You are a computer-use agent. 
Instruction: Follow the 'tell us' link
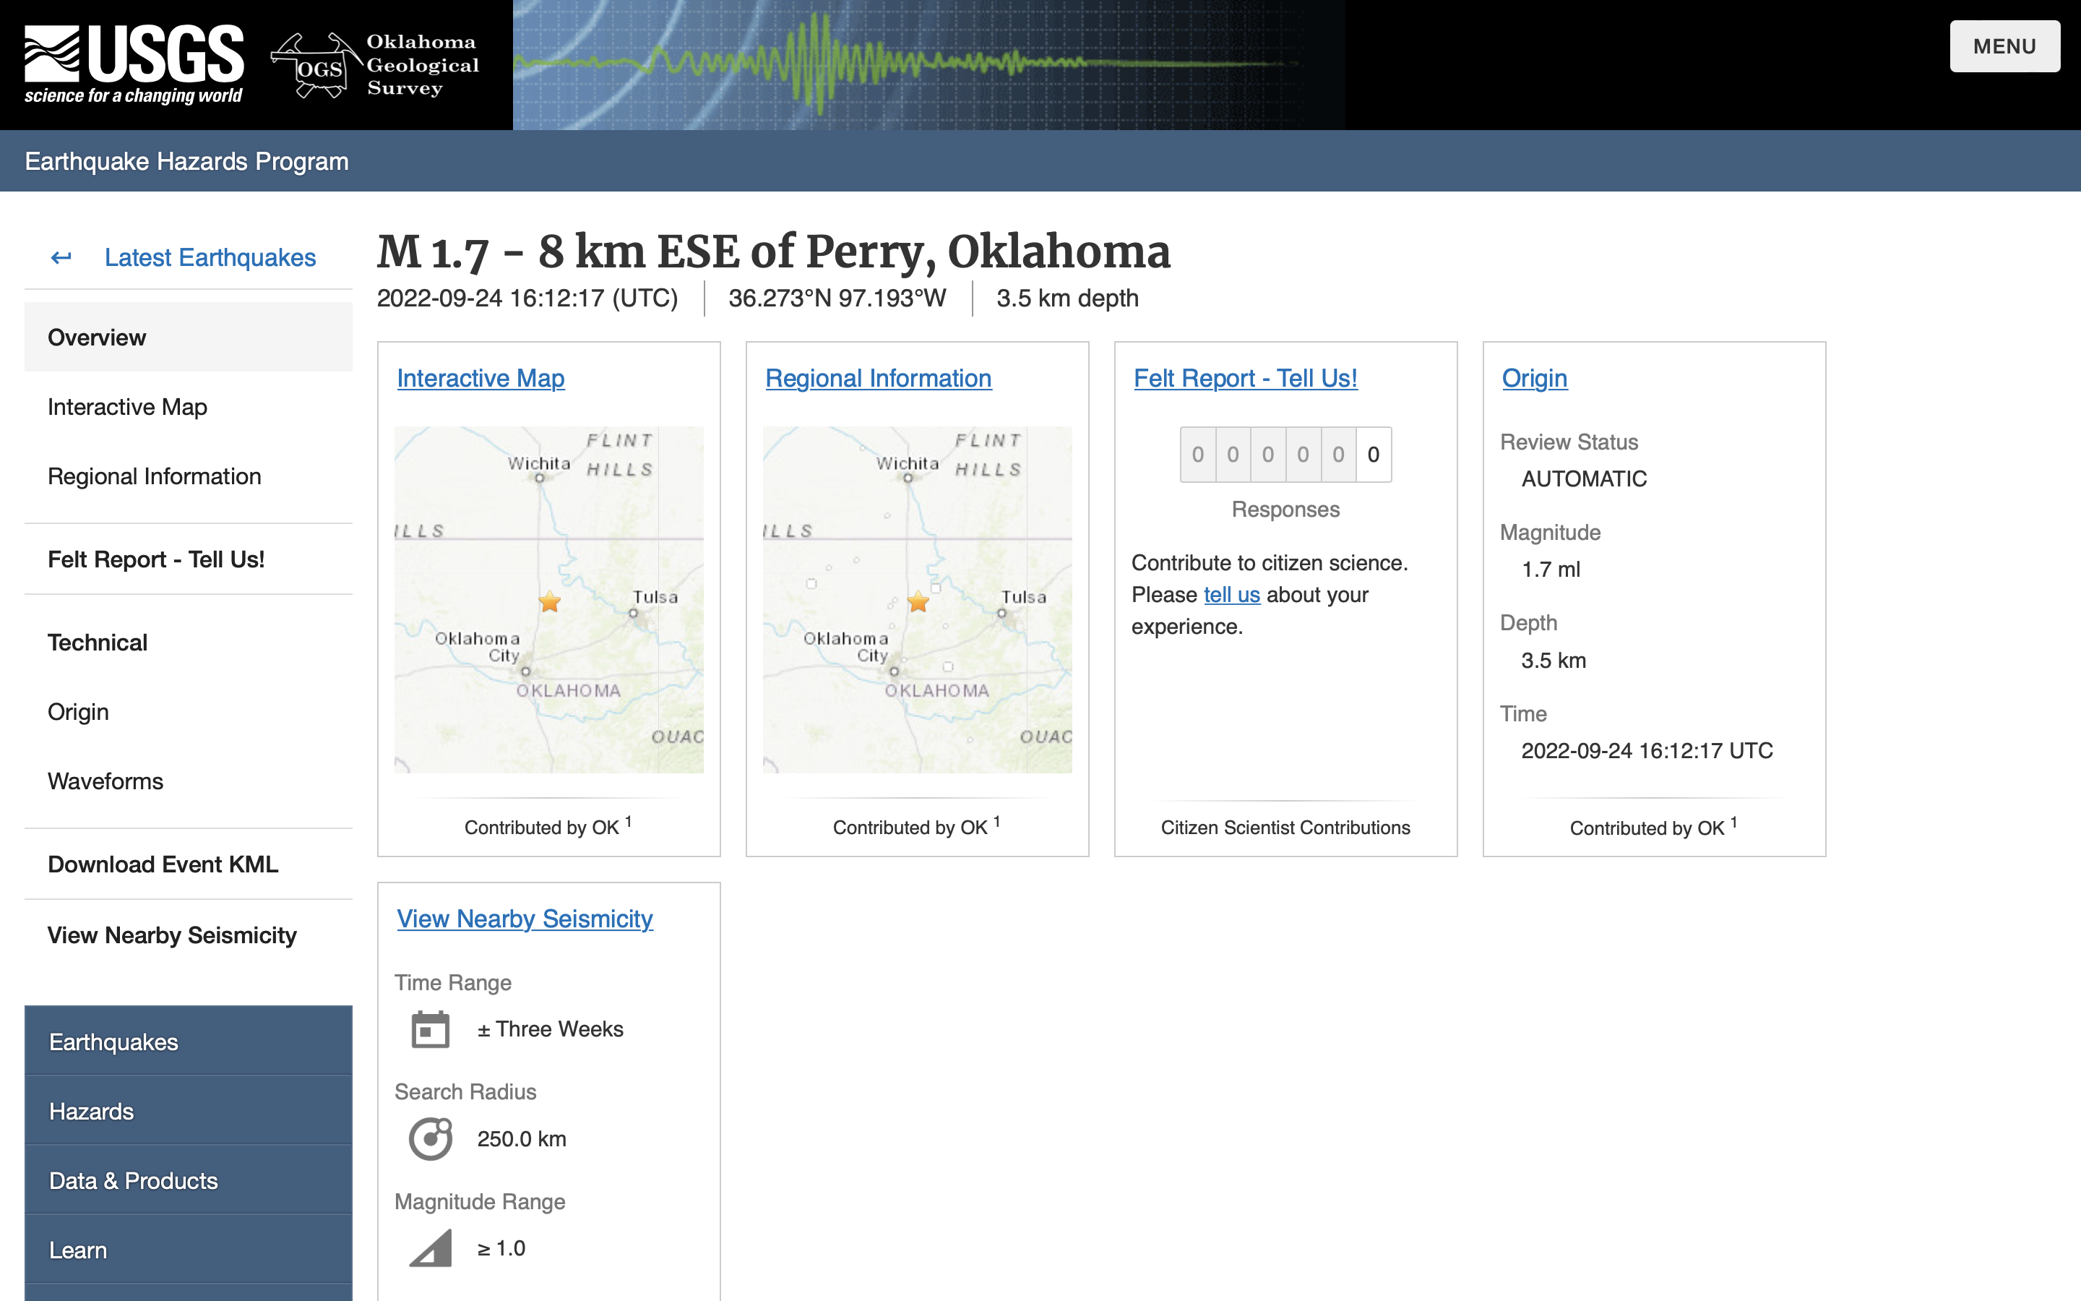[x=1231, y=595]
